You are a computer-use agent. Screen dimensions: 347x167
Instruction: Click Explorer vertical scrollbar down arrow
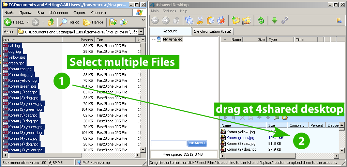point(143,150)
